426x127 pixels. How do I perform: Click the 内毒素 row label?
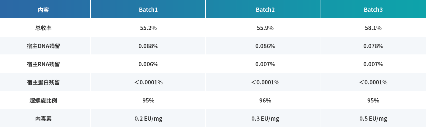coord(43,119)
